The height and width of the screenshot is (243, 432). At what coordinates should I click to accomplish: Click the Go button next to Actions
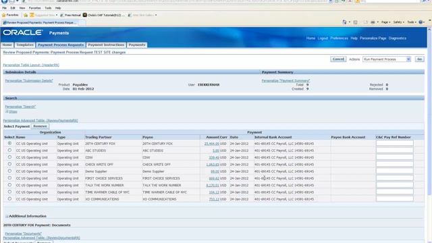[x=419, y=59]
